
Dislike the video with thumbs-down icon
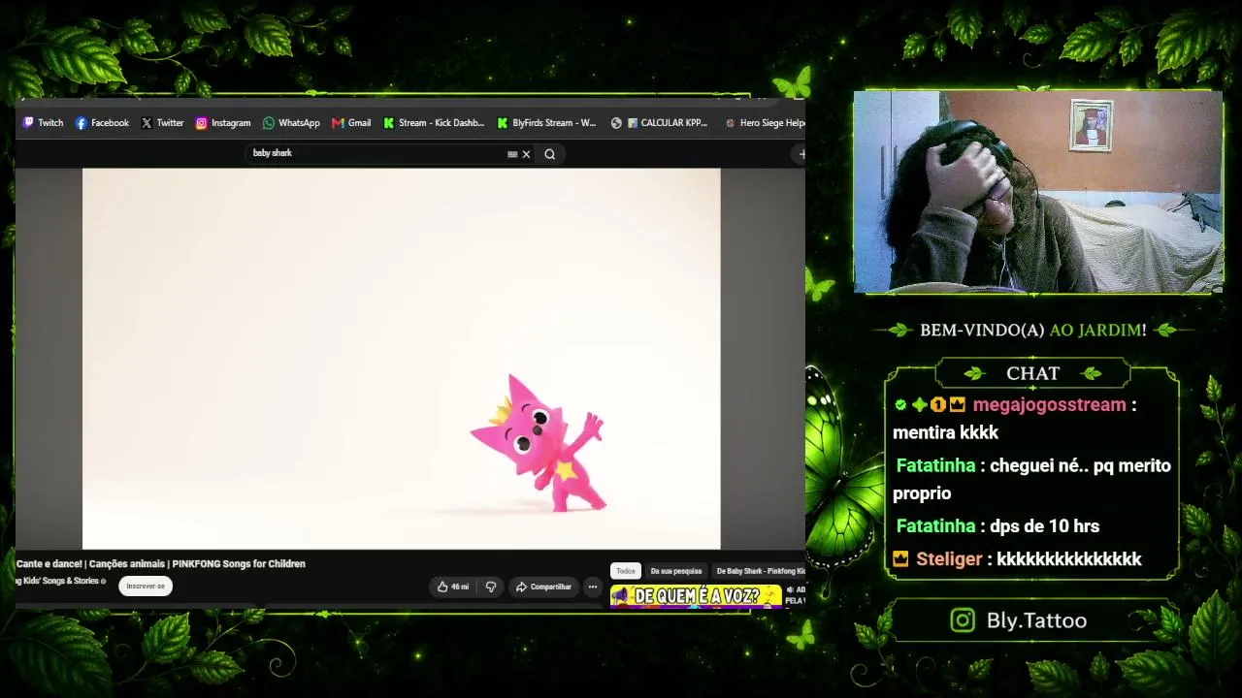tap(491, 587)
